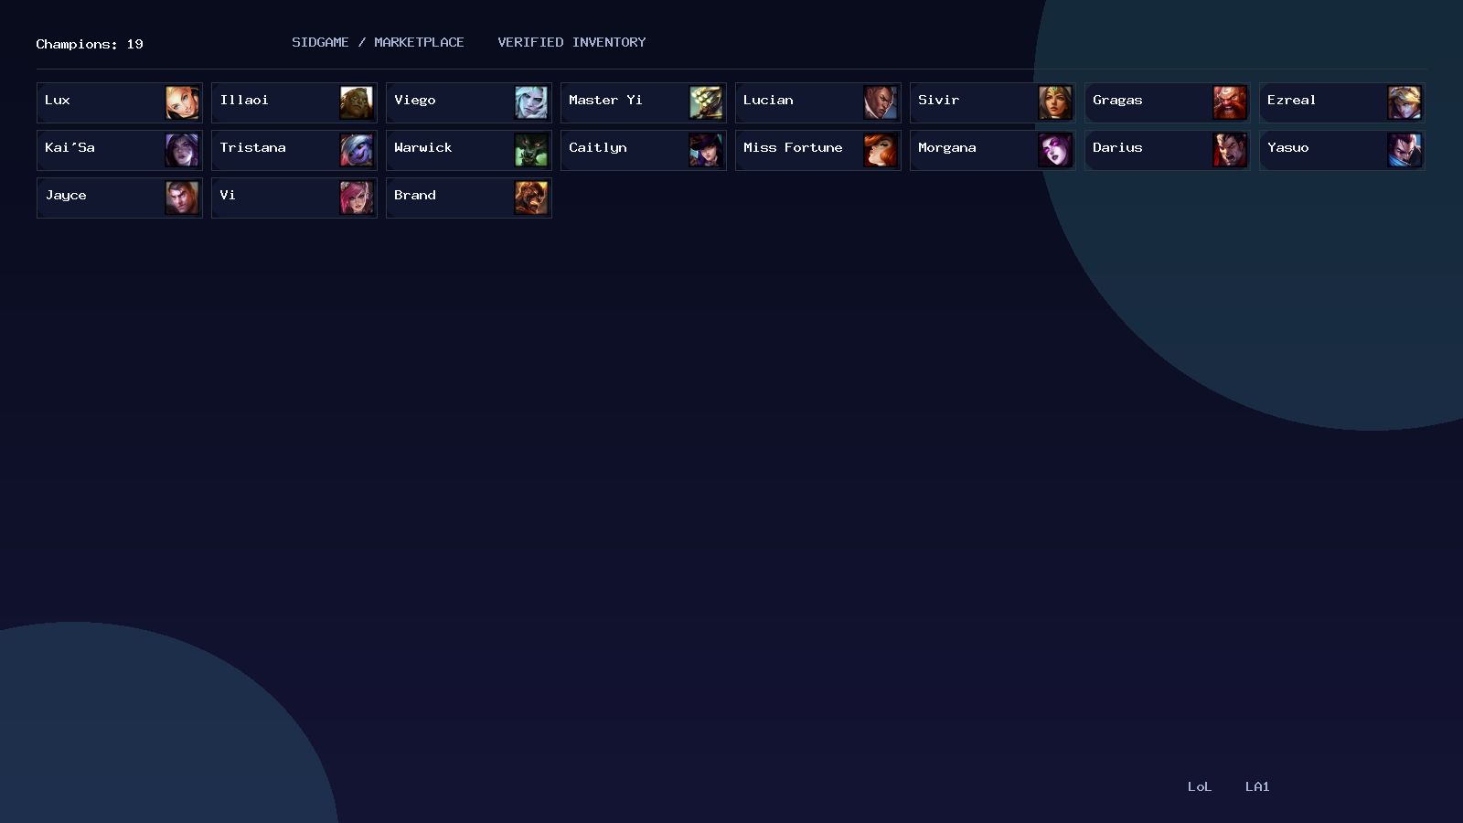Select the Vi portrait icon

click(x=357, y=198)
